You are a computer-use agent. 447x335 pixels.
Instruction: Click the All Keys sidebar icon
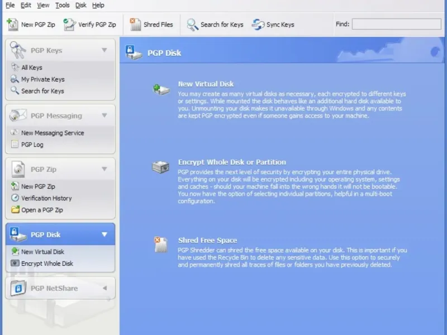coord(15,67)
